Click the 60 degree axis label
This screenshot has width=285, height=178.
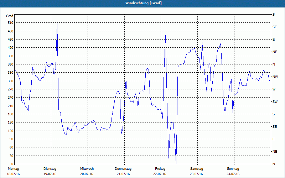(x=11, y=147)
